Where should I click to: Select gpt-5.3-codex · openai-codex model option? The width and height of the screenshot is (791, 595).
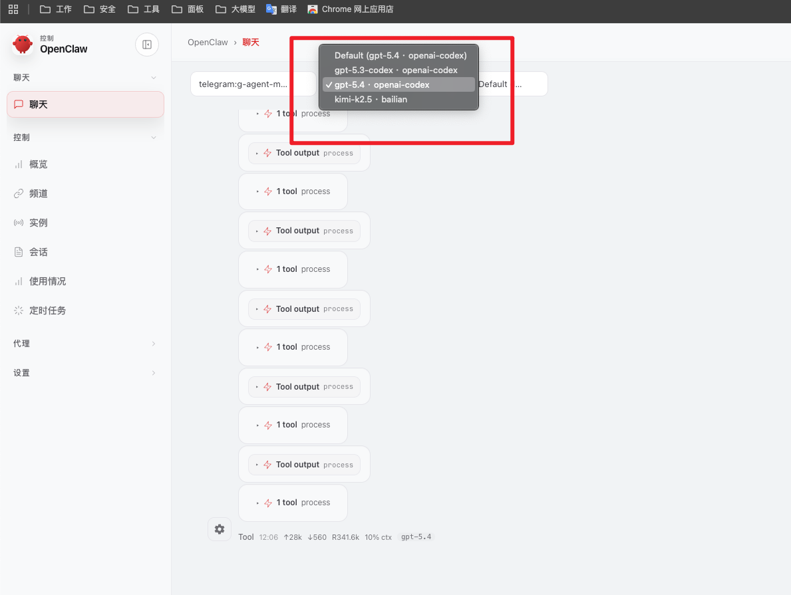(x=396, y=70)
